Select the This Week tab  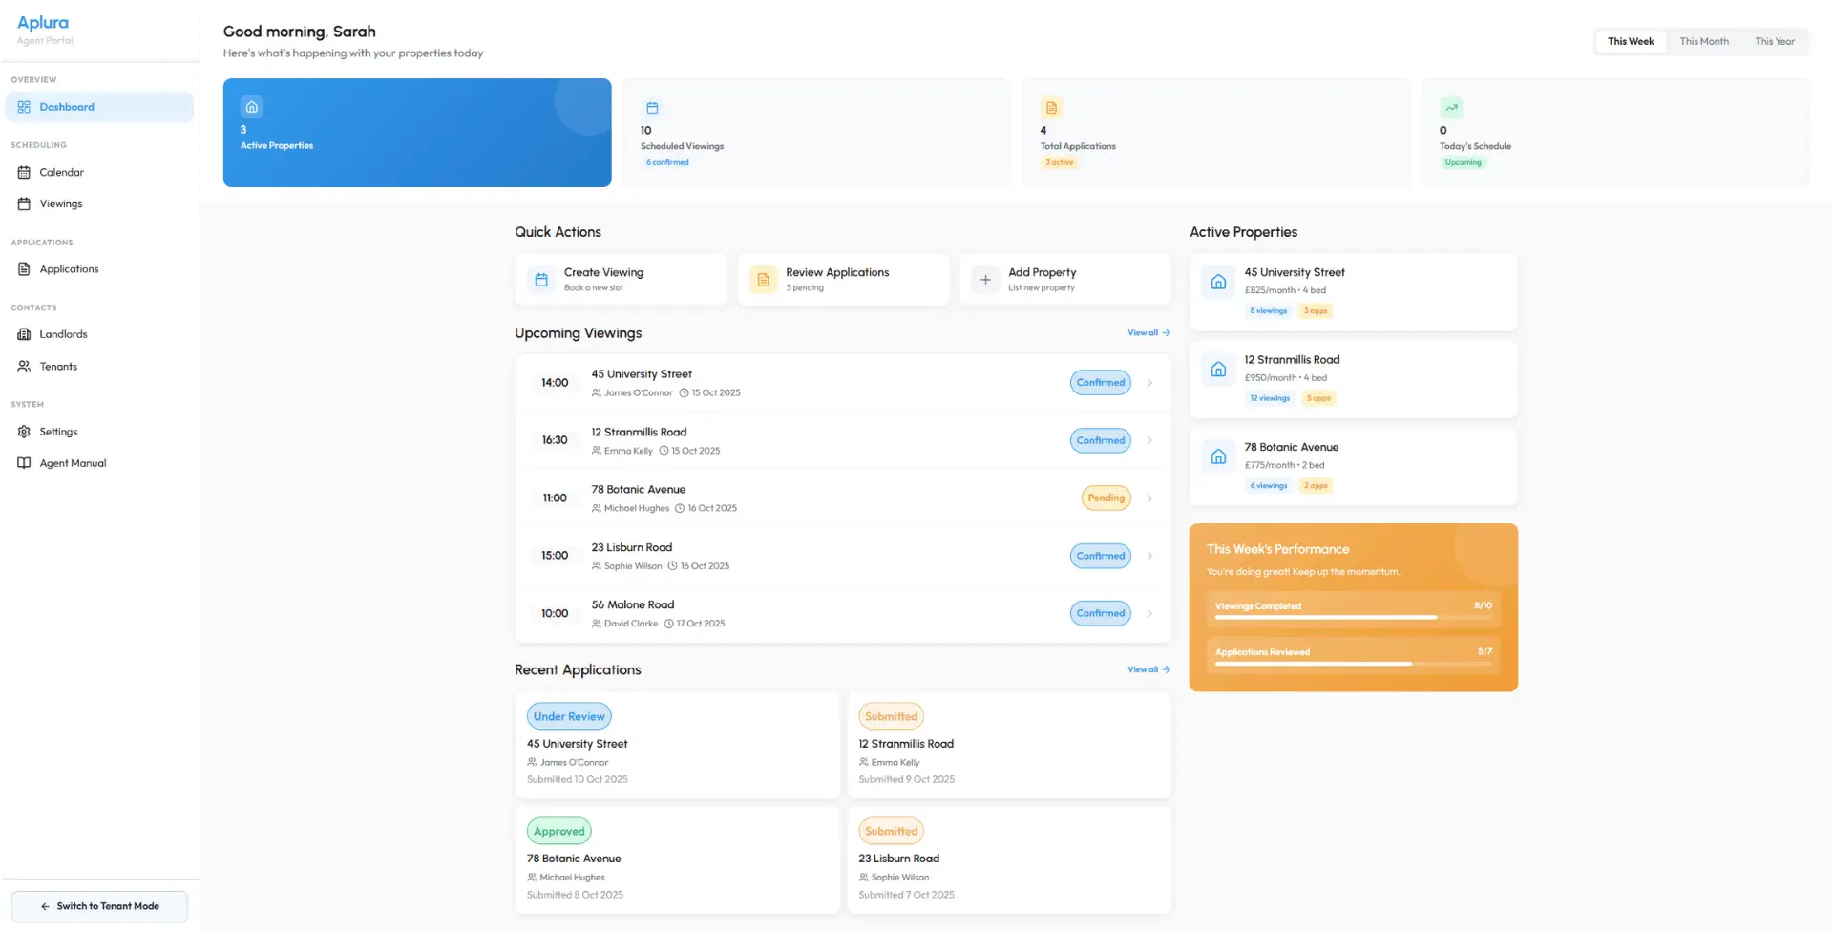point(1630,41)
